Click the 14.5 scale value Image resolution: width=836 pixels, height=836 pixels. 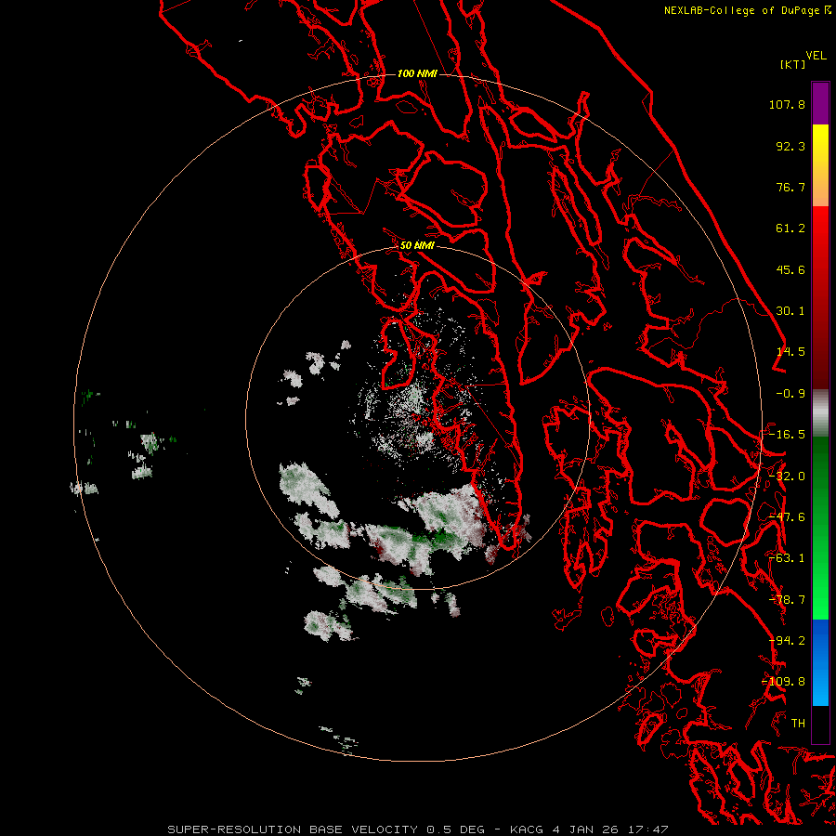tap(790, 352)
